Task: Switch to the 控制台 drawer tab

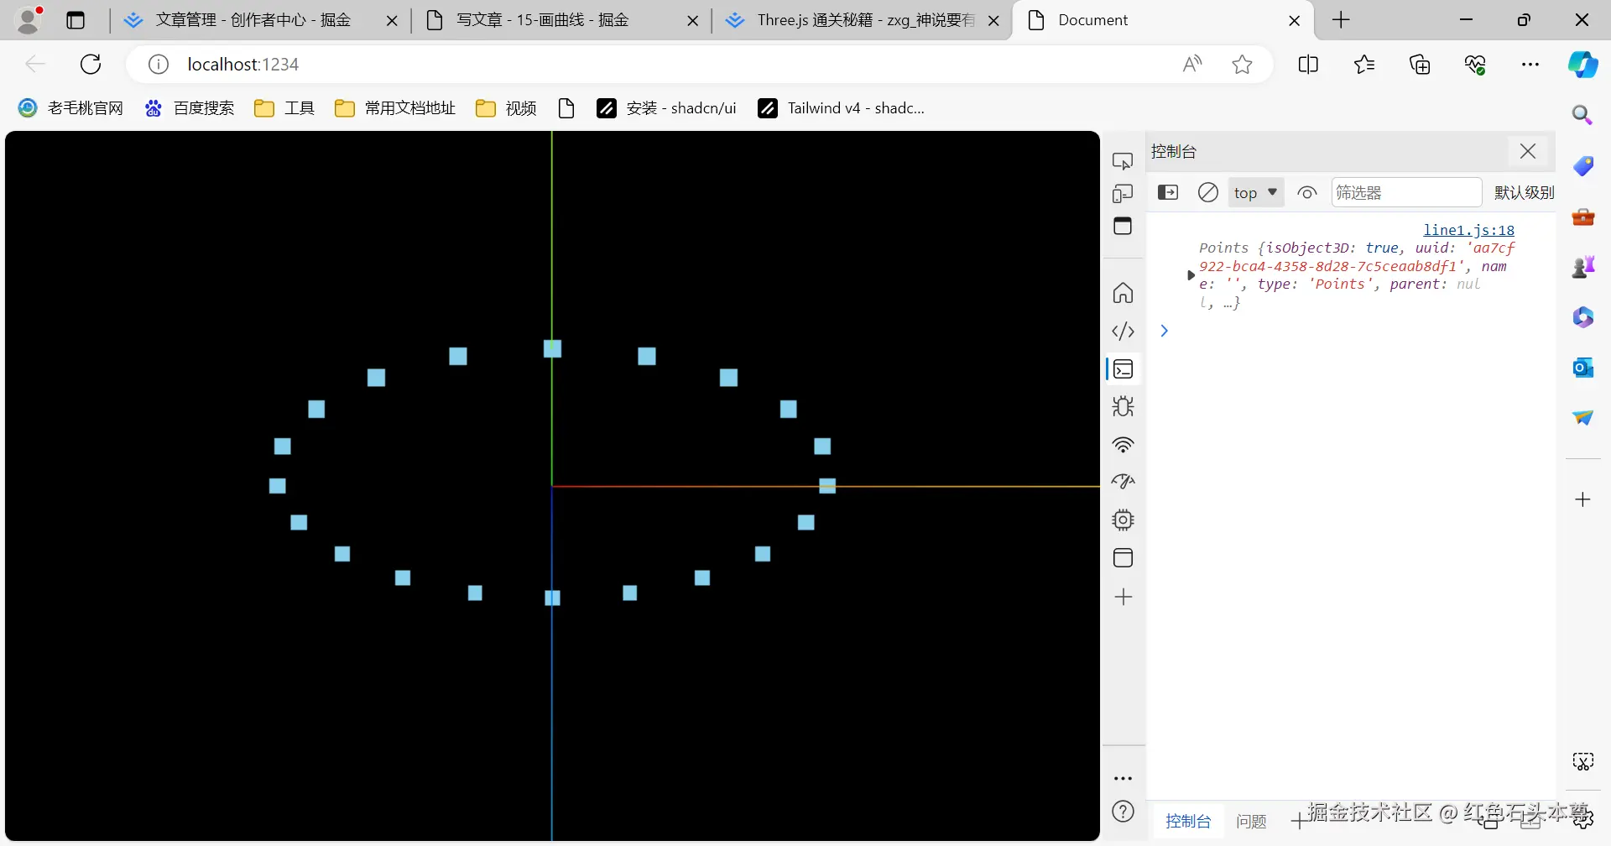Action: coord(1188,822)
